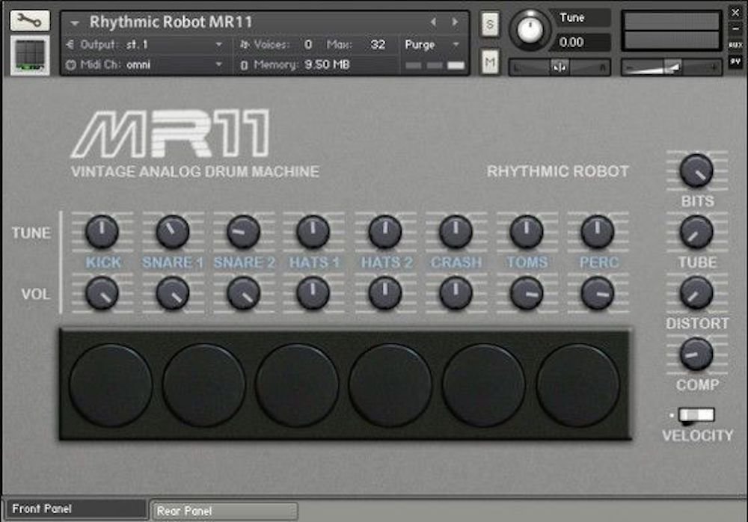Click the pan slider below Tune value

coord(560,67)
